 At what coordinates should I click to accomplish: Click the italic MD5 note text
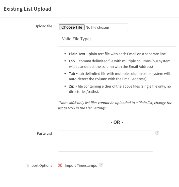[115, 106]
